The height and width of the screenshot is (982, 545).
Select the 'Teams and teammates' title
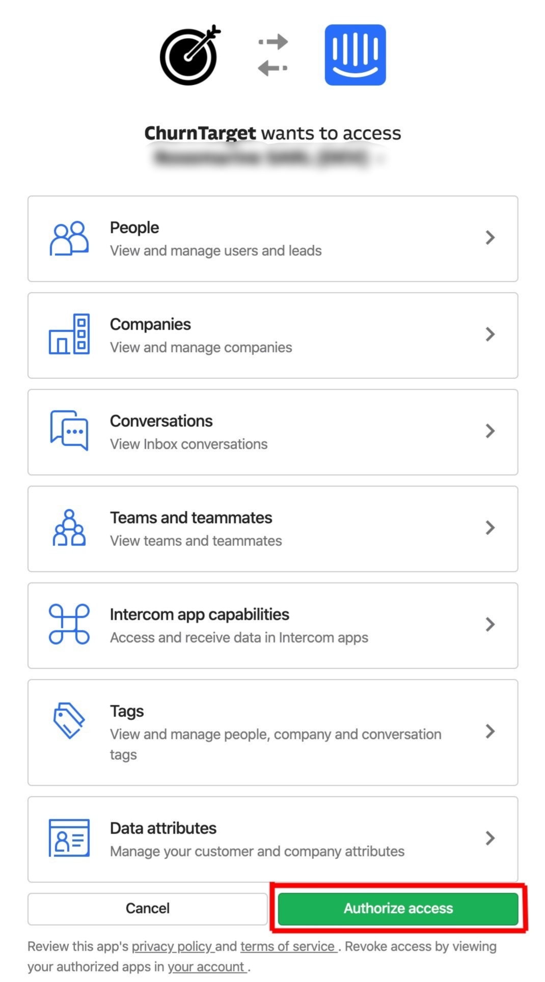[x=191, y=518]
